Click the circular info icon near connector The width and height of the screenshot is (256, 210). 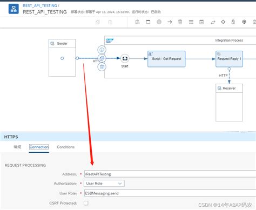tap(102, 50)
